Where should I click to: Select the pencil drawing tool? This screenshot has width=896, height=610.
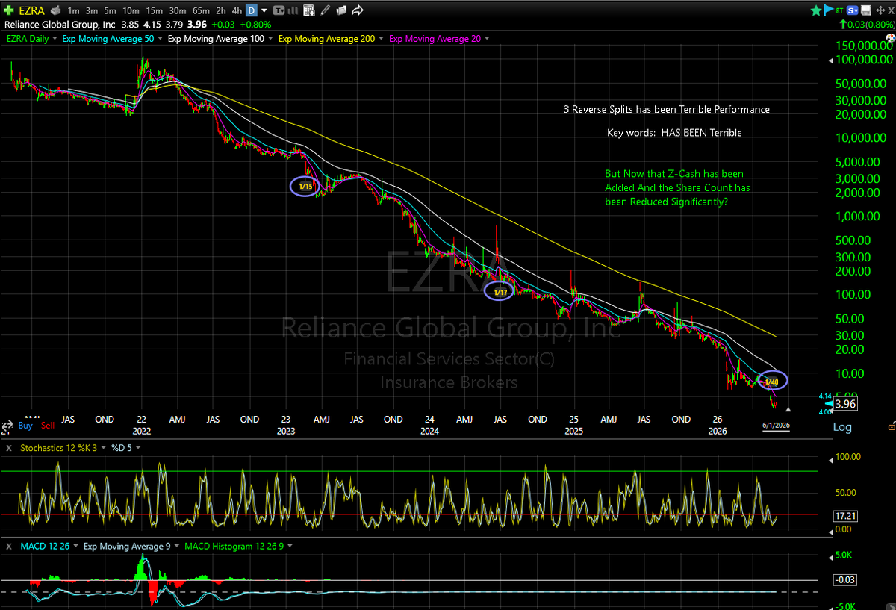point(324,10)
